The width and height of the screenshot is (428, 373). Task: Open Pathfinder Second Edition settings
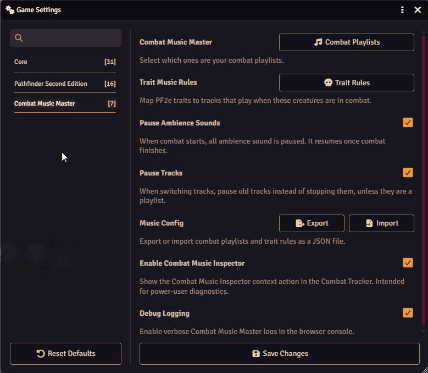click(65, 84)
